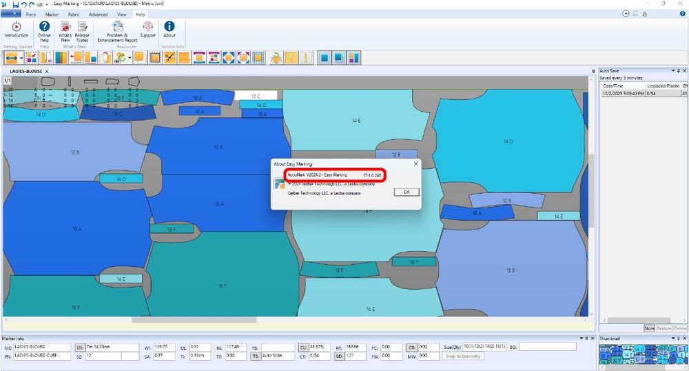Click the overlapping blue squares view icon
Image resolution: width=689 pixels, height=371 pixels.
click(339, 58)
